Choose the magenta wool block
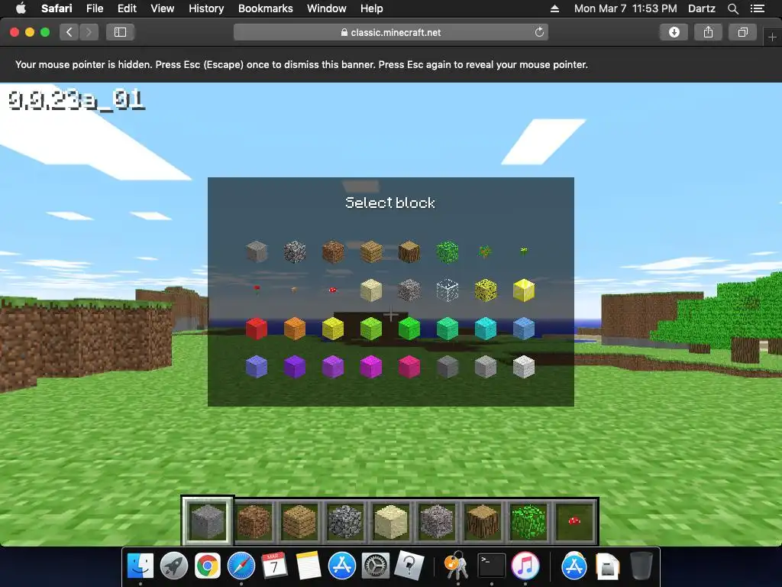782x587 pixels. pyautogui.click(x=371, y=366)
